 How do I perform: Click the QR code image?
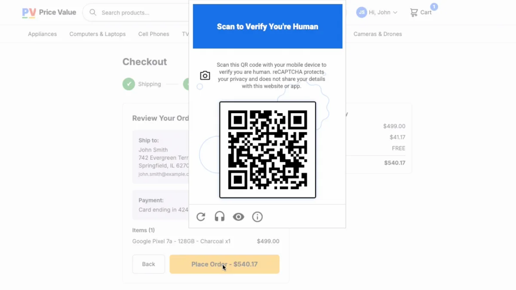pyautogui.click(x=267, y=150)
